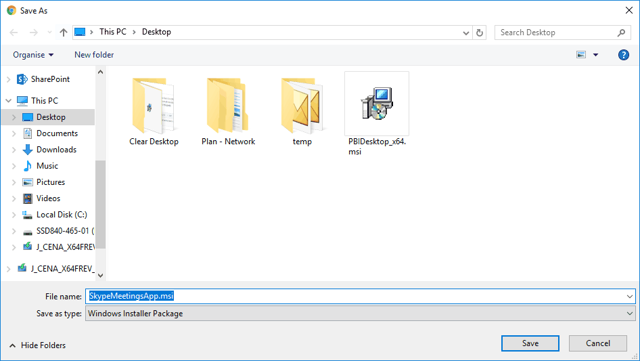
Task: Collapse the This PC tree node
Action: click(8, 101)
